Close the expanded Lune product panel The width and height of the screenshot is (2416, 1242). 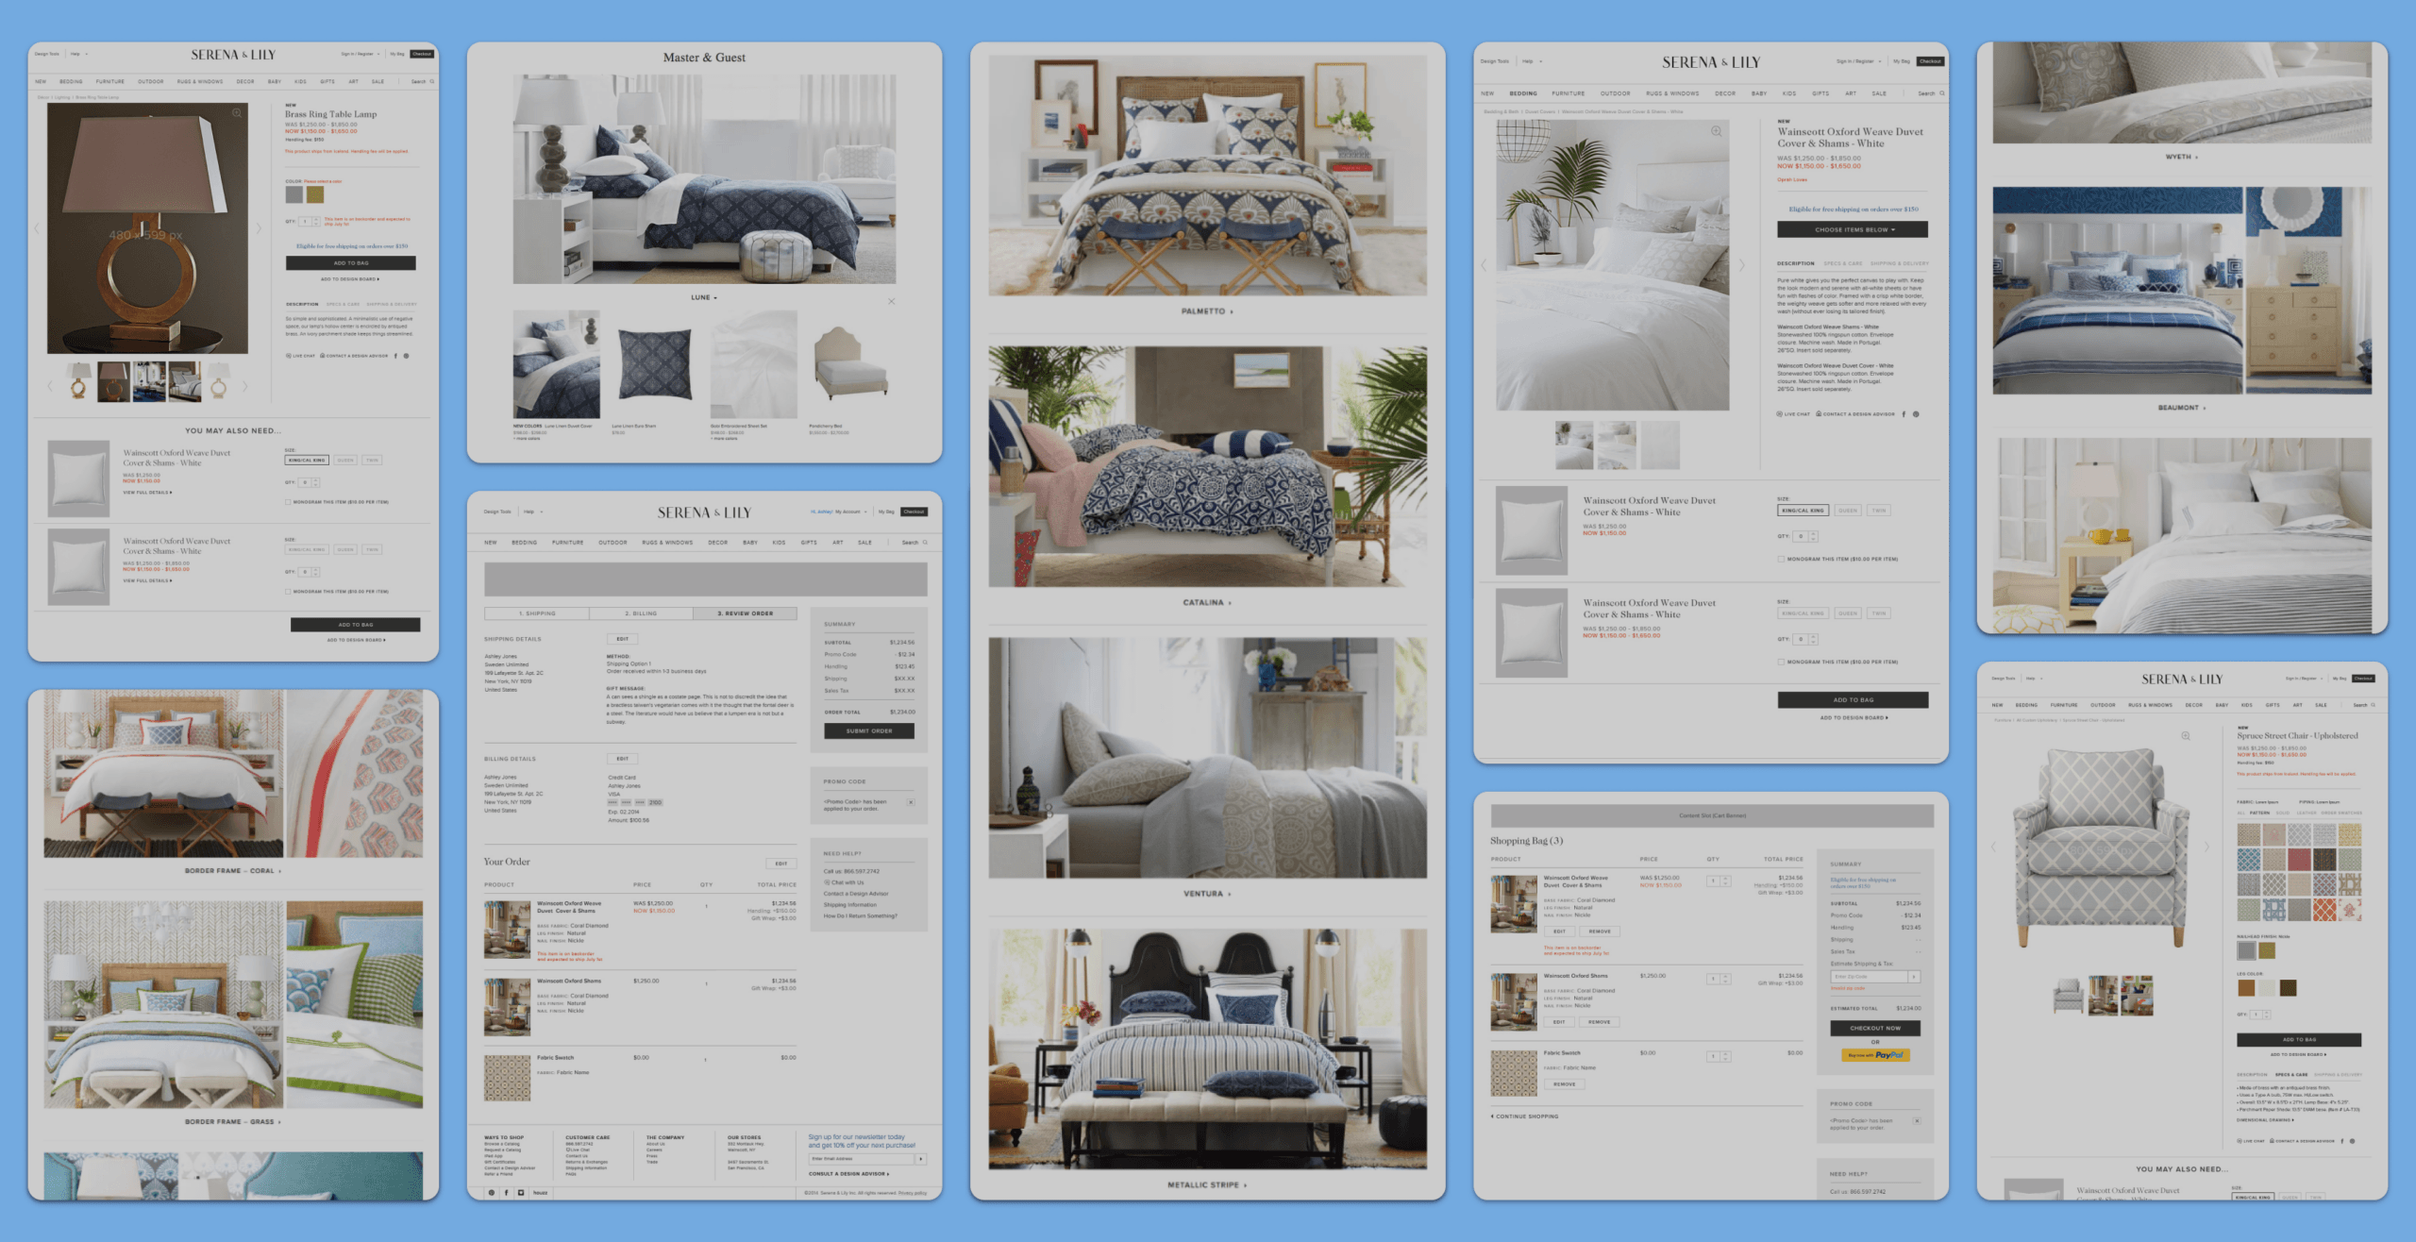click(x=891, y=302)
